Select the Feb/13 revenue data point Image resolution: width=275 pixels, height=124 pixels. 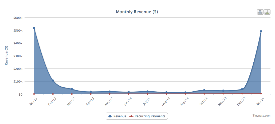pos(53,80)
